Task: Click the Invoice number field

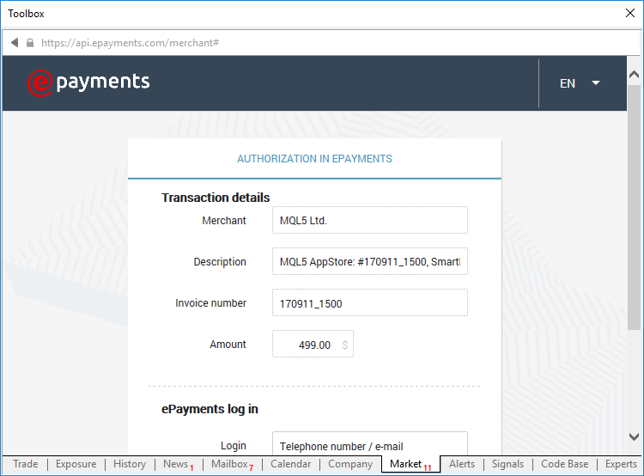Action: [x=369, y=303]
